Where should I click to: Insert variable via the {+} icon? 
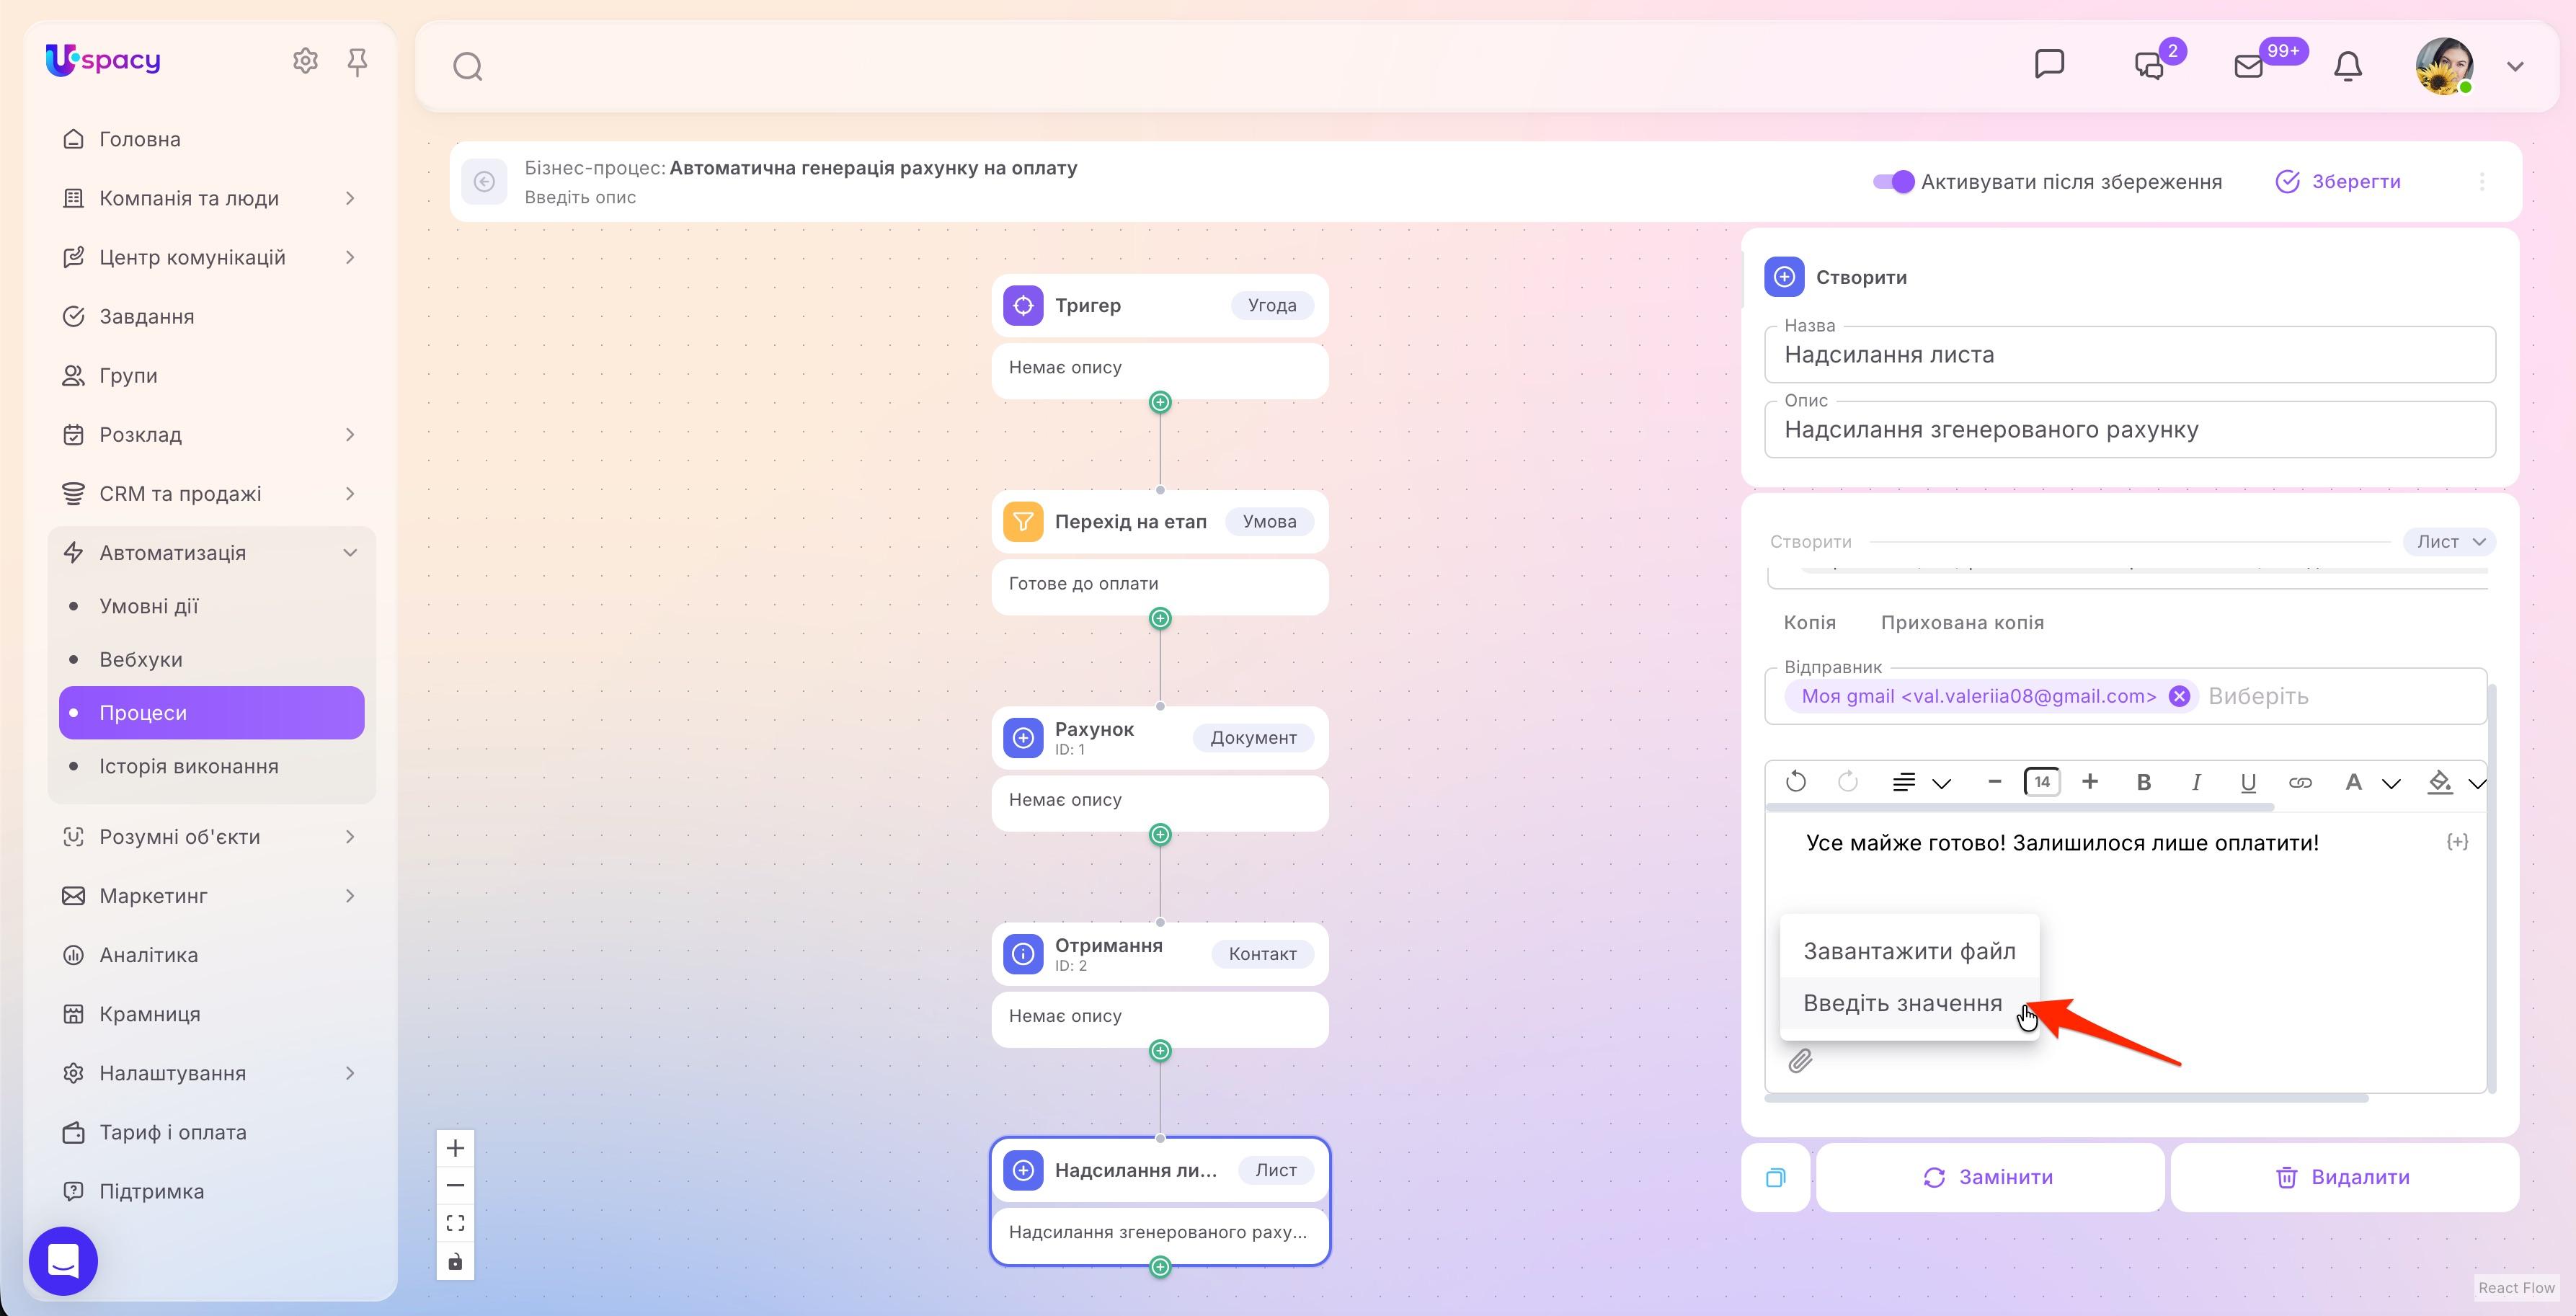pyautogui.click(x=2457, y=842)
